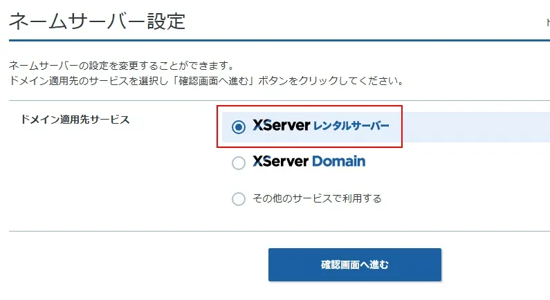Viewport: 550px width, 300px height.
Task: Choose the その他のサービスで利用する radio option
Action: tap(239, 199)
